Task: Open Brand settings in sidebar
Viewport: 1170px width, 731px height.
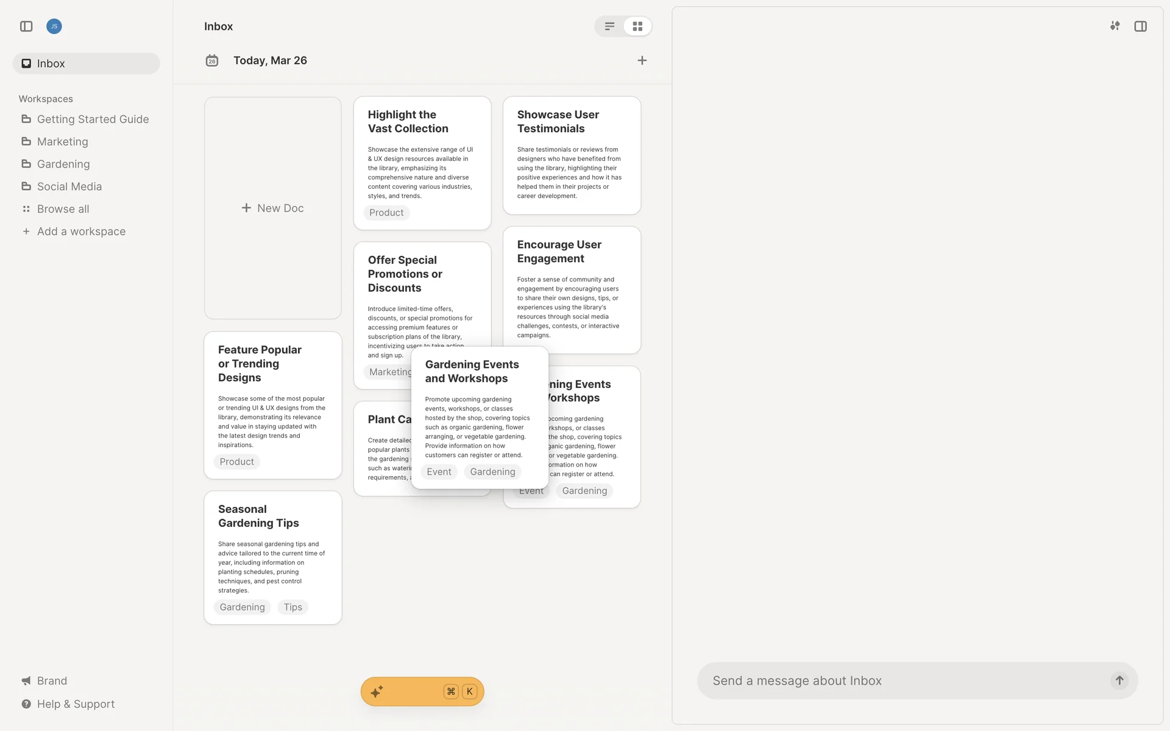Action: point(52,680)
